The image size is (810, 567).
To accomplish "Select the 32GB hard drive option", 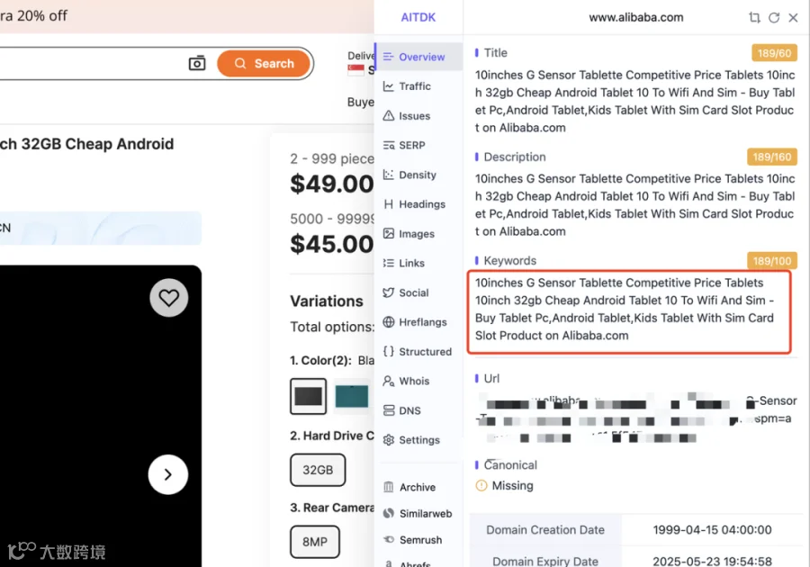I will 318,470.
